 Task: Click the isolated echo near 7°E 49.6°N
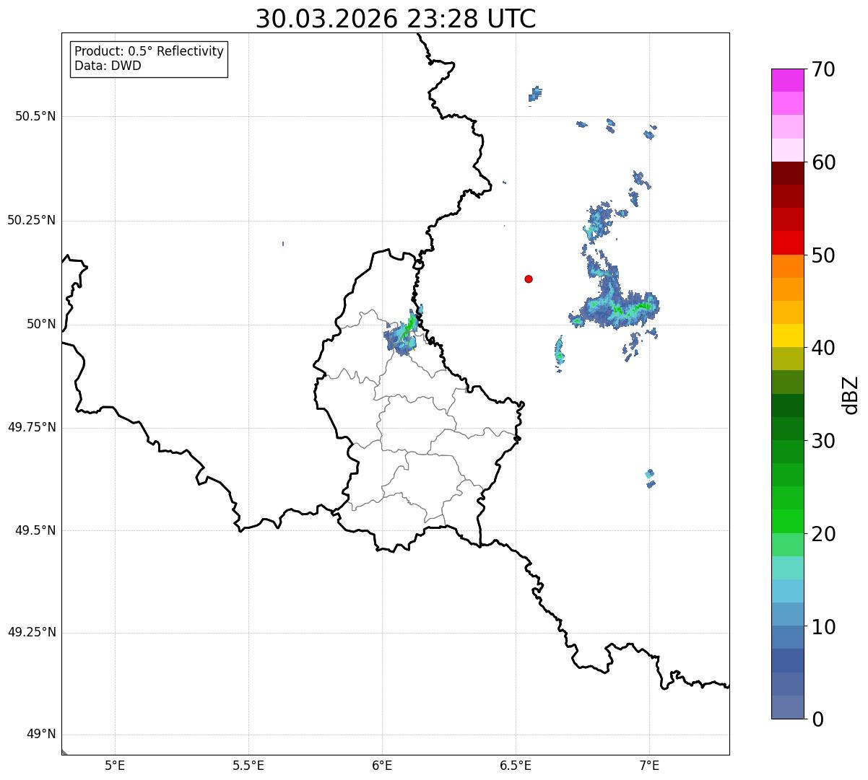650,478
